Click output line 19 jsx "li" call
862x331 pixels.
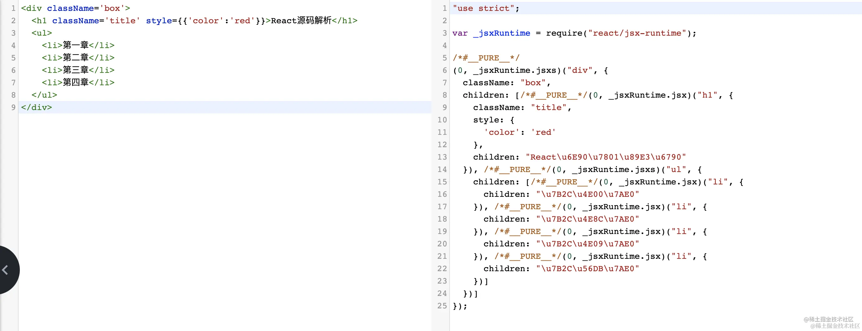[590, 231]
